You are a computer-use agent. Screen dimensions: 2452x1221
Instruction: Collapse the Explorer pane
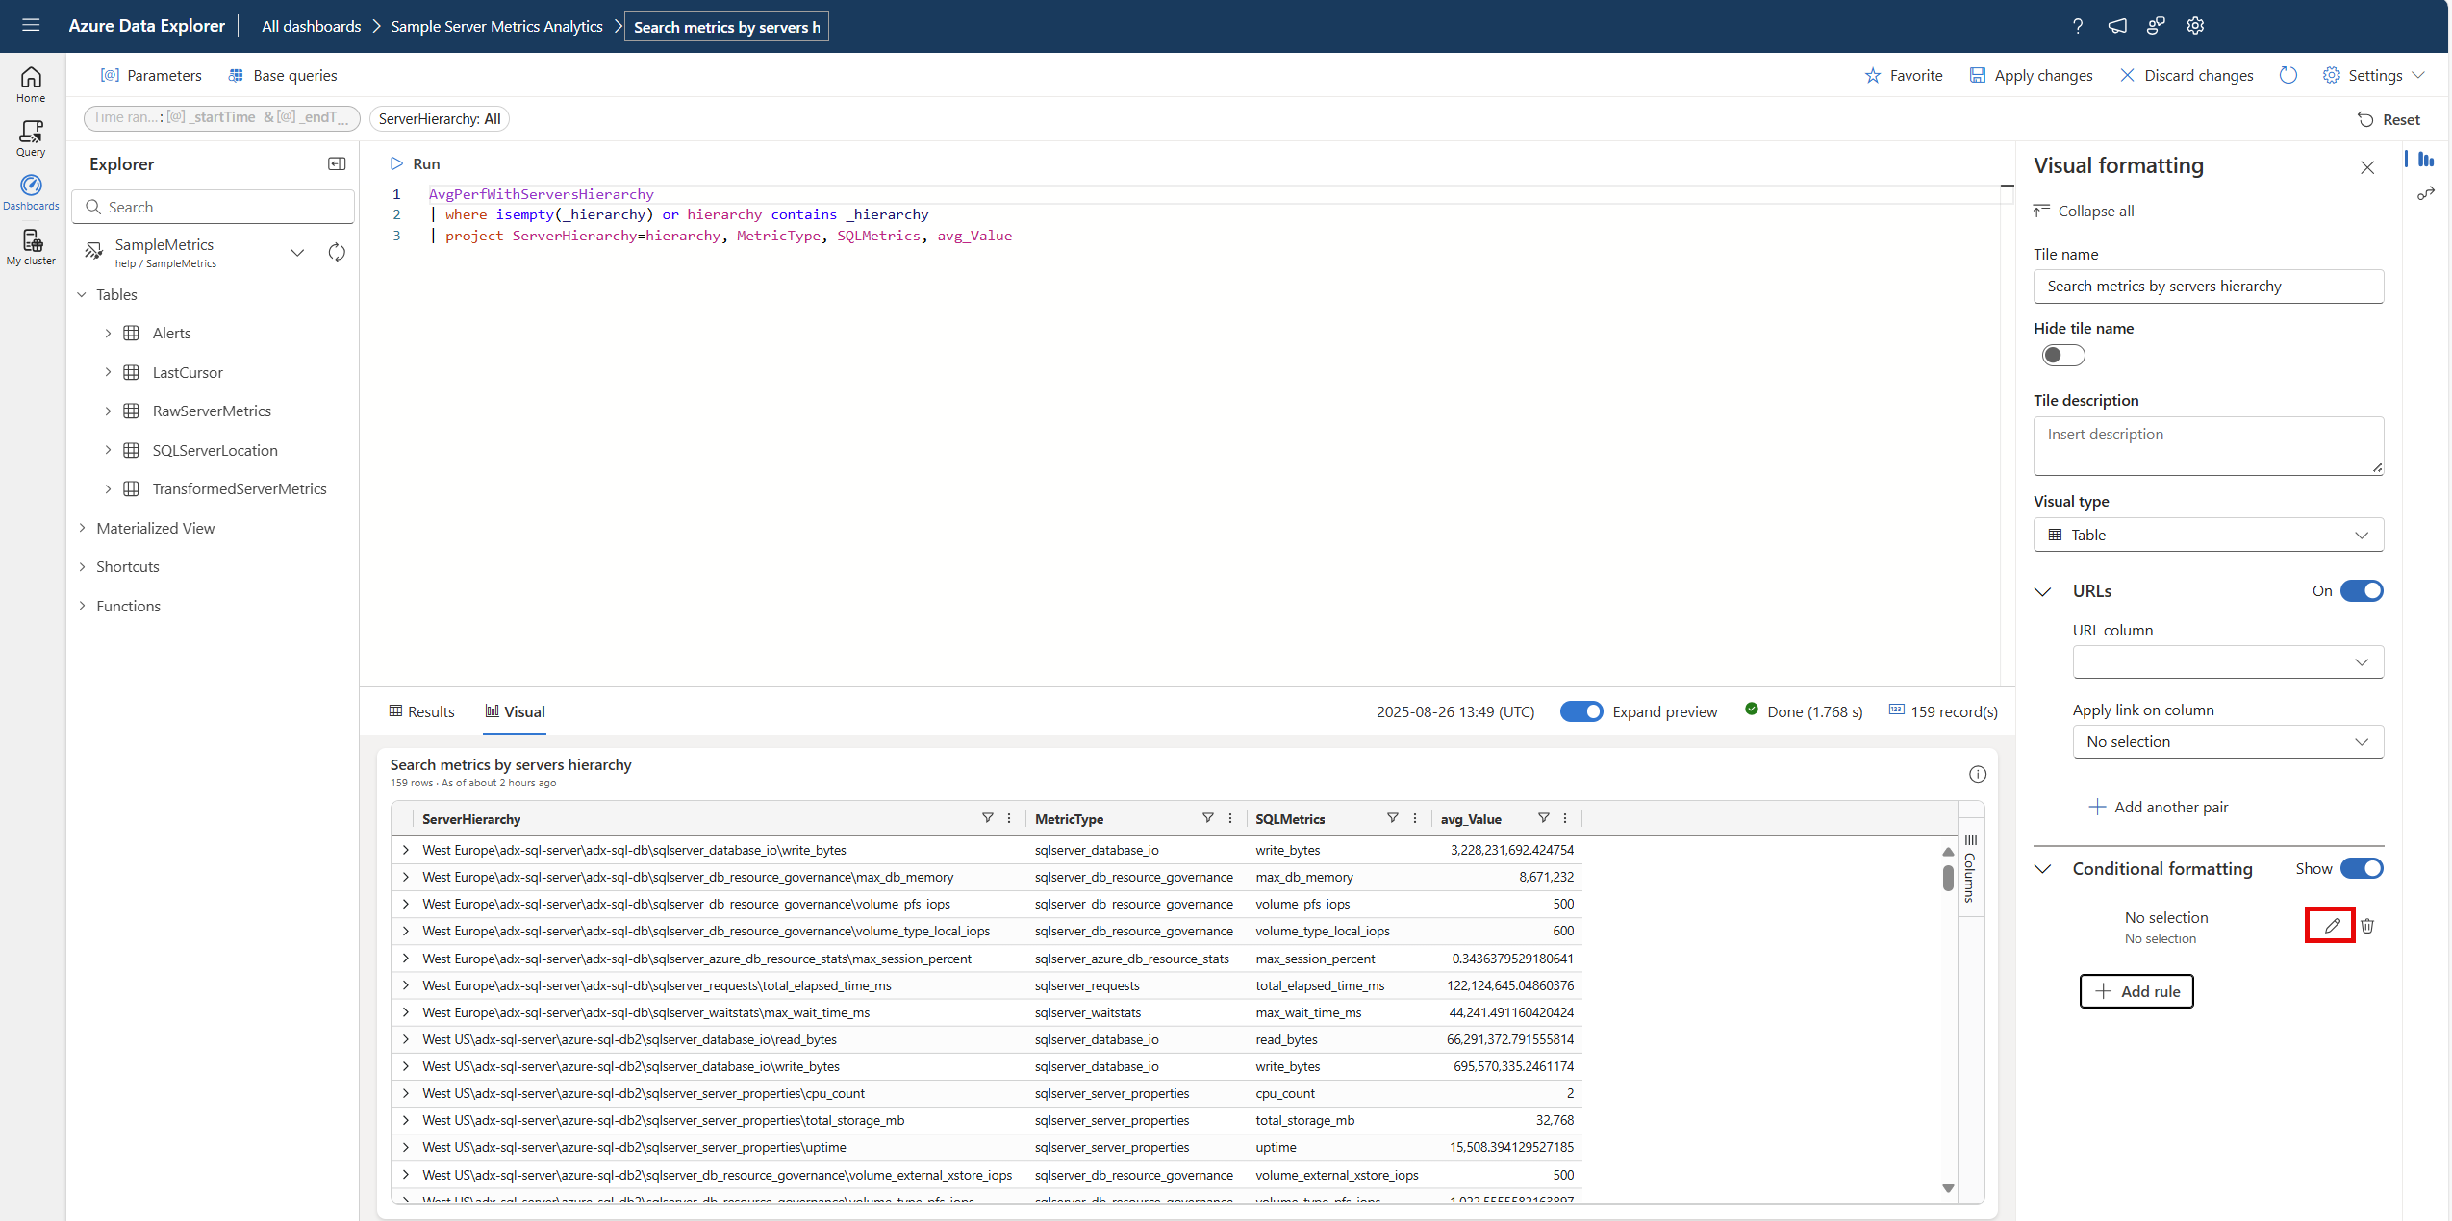(335, 163)
